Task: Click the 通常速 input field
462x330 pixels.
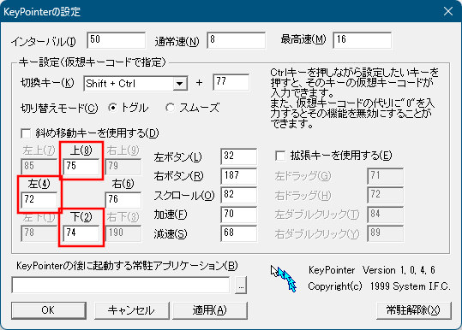Action: [x=237, y=40]
